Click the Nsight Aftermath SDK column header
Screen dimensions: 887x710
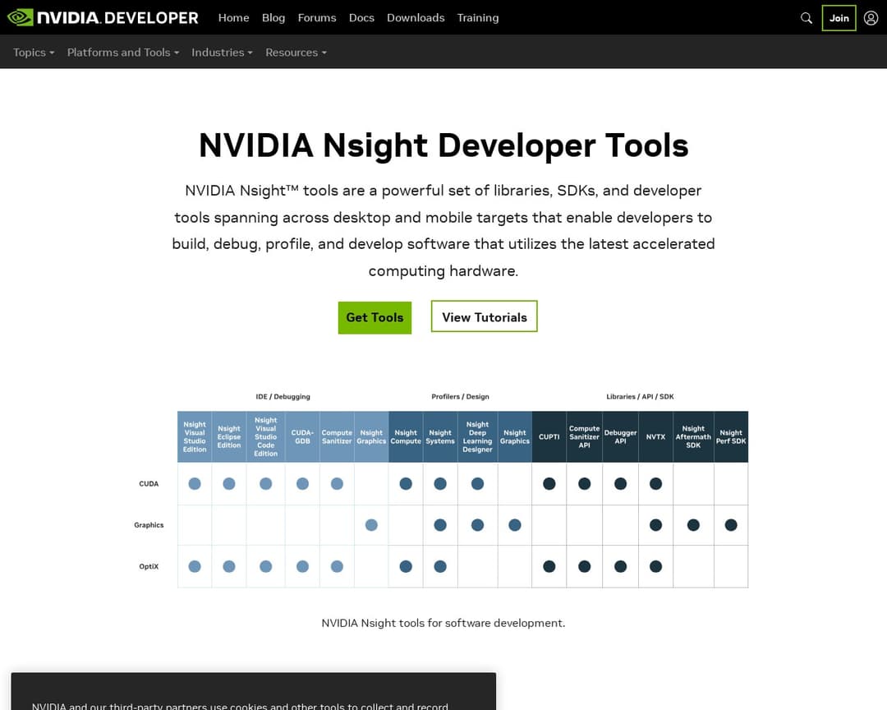[693, 436]
